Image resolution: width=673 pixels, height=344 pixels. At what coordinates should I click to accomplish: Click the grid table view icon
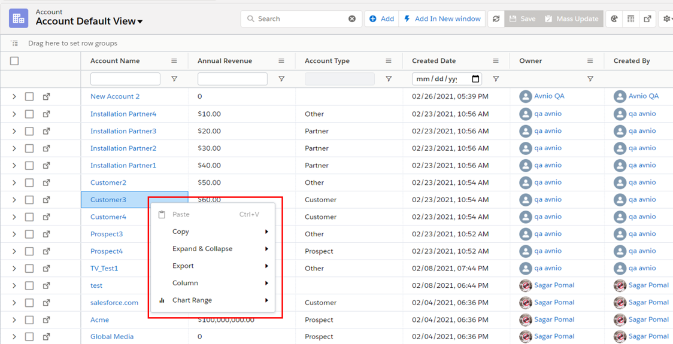tap(630, 19)
